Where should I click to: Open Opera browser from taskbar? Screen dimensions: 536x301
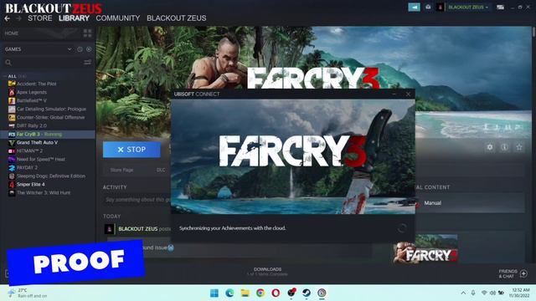276,293
